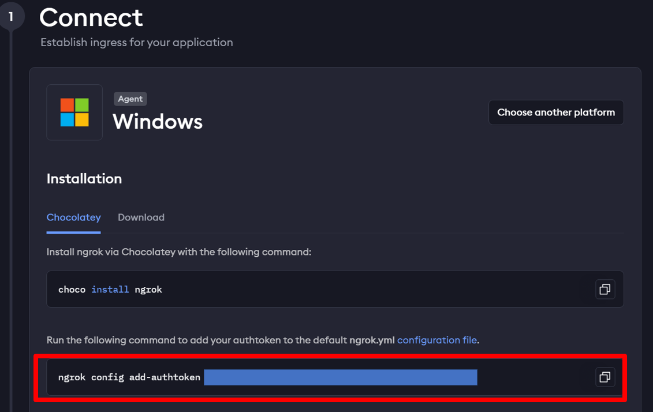Click the Connect heading
The width and height of the screenshot is (653, 412).
[x=91, y=18]
